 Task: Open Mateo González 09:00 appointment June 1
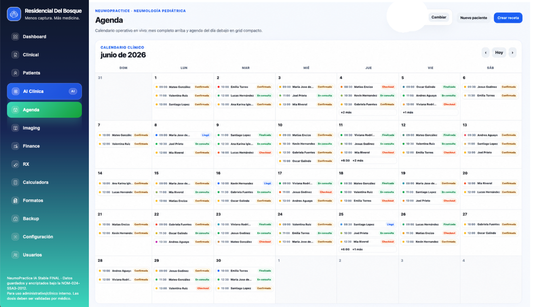pos(183,87)
